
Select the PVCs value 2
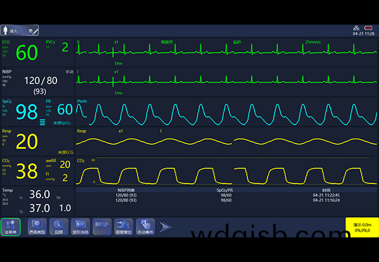pos(65,47)
